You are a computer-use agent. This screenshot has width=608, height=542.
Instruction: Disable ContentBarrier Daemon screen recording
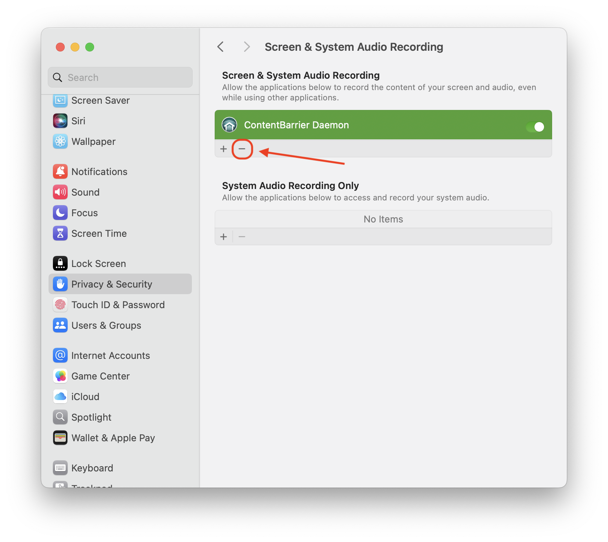click(x=535, y=127)
